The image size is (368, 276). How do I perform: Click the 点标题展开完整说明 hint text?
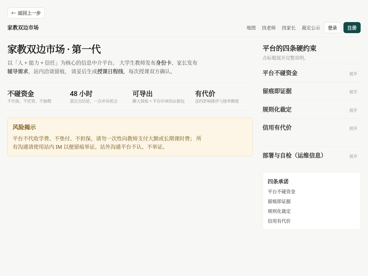(285, 58)
